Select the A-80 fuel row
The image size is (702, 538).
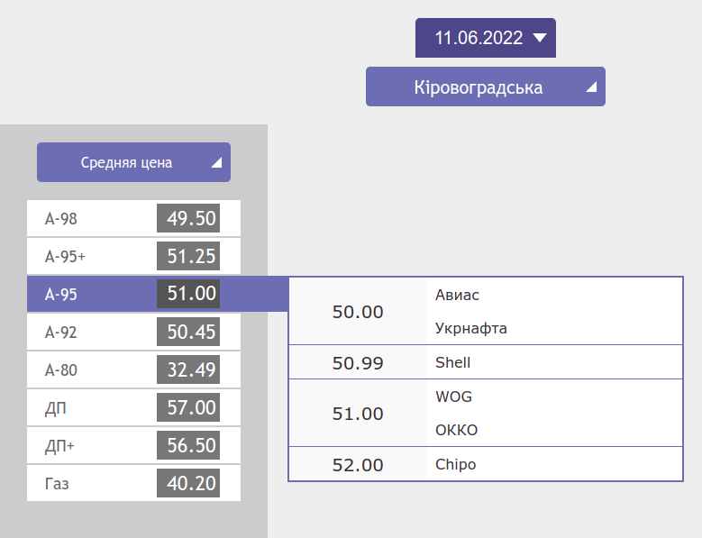tap(133, 370)
